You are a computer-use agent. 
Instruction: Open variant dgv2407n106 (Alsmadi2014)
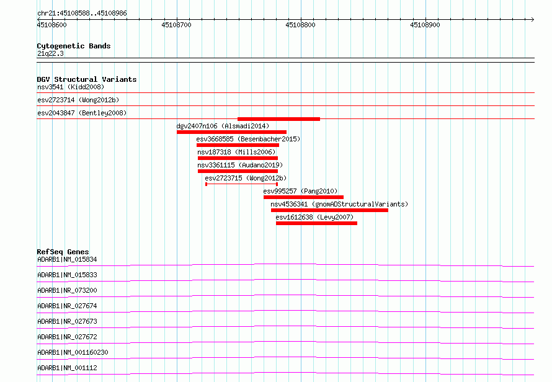[223, 126]
